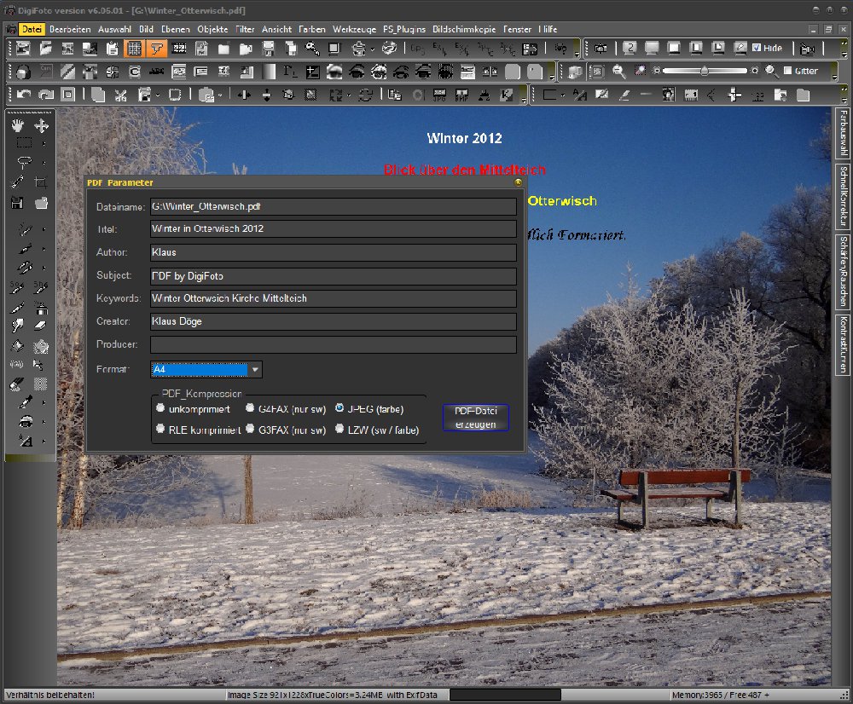This screenshot has height=704, width=853.
Task: Select unkomprimiert compression option
Action: pos(160,408)
